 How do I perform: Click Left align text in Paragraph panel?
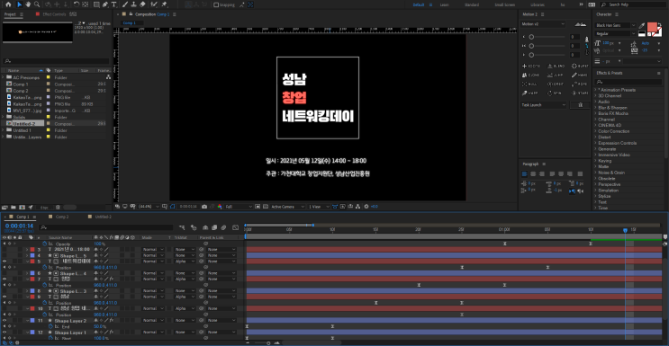click(x=525, y=173)
